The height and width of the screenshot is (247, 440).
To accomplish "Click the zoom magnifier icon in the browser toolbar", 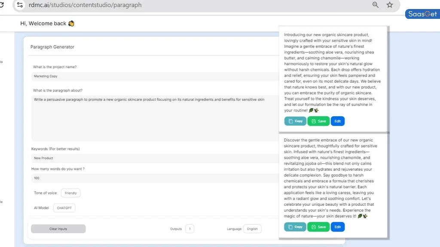I will click(x=375, y=5).
